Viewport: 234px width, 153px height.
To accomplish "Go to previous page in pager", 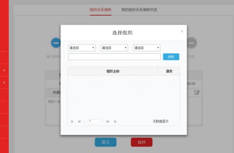I will point(79,122).
